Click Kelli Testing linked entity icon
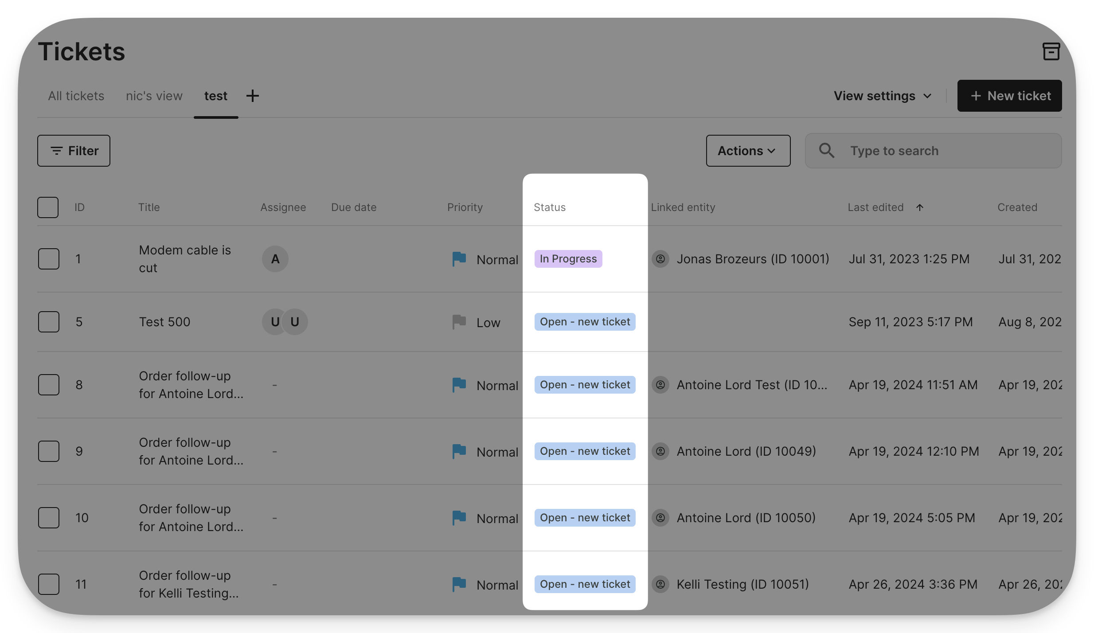Screen dimensions: 1094x633 [x=660, y=584]
